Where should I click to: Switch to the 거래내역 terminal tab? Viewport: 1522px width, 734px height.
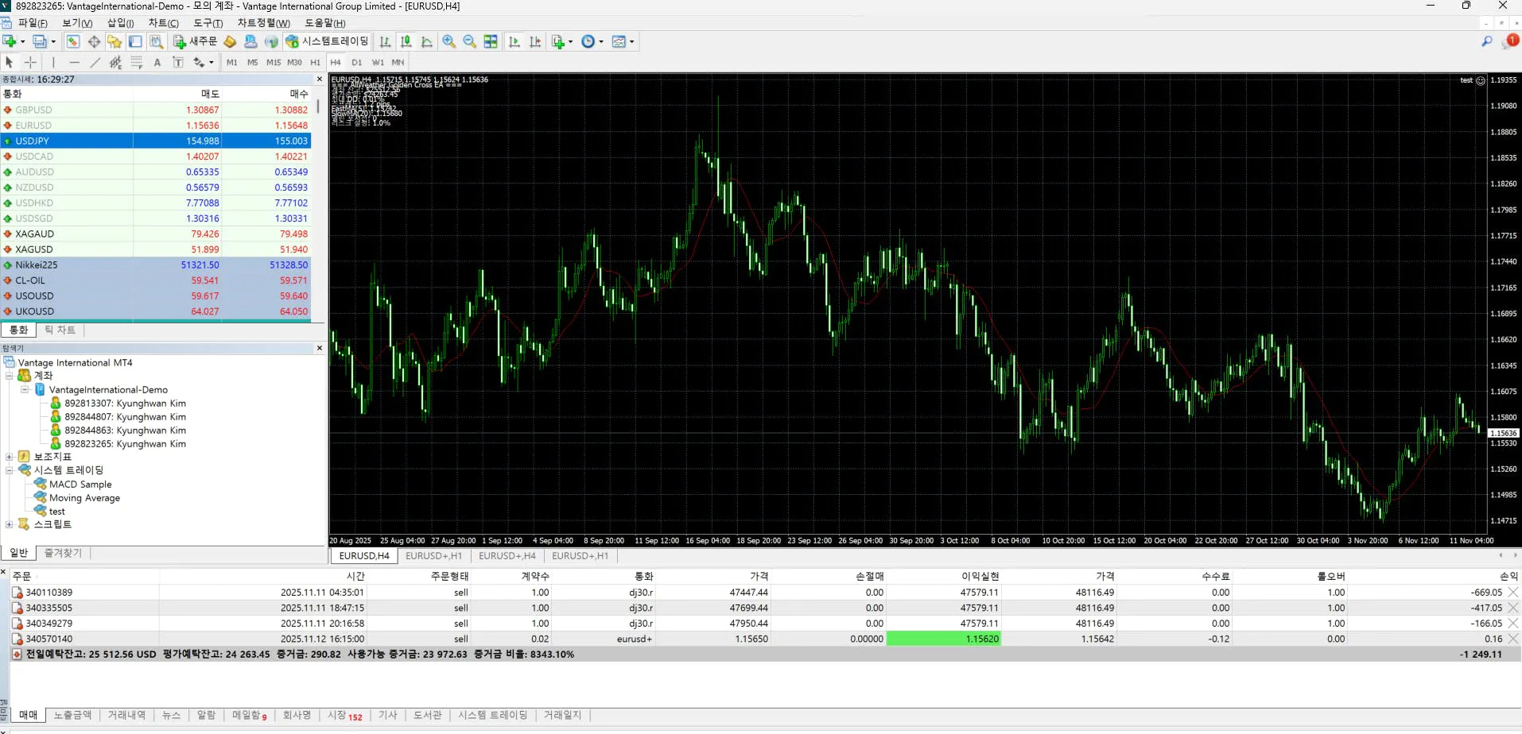(126, 715)
